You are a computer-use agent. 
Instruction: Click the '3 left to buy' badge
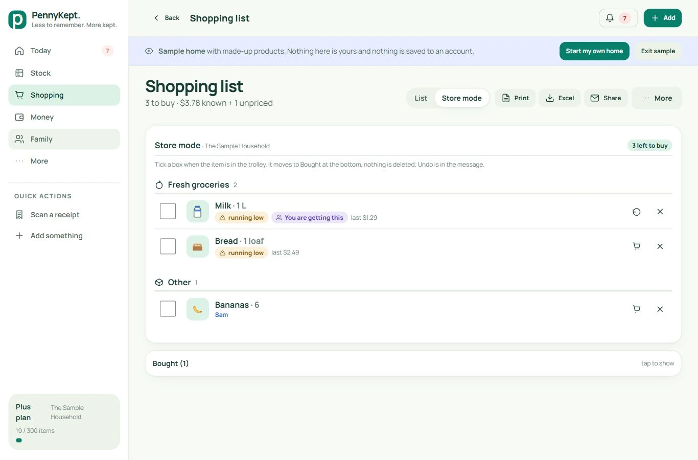click(x=649, y=146)
